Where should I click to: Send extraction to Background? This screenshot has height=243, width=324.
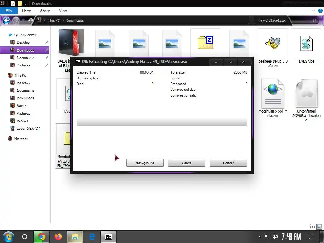[145, 163]
